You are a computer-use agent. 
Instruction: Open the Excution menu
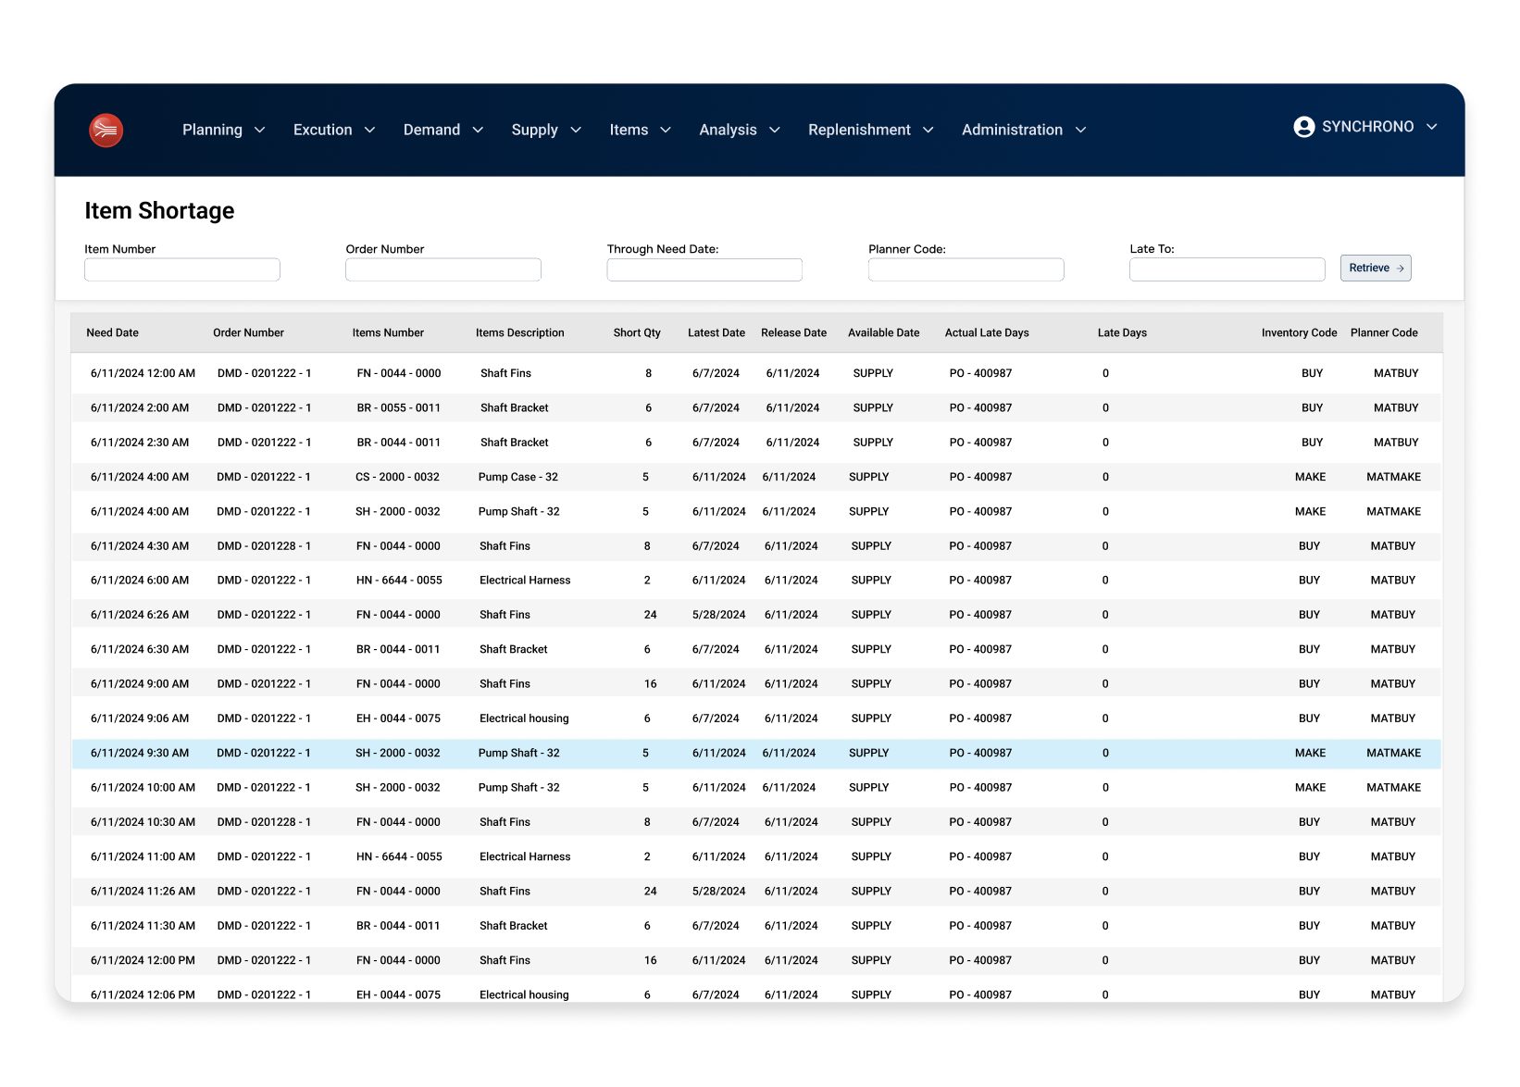322,131
